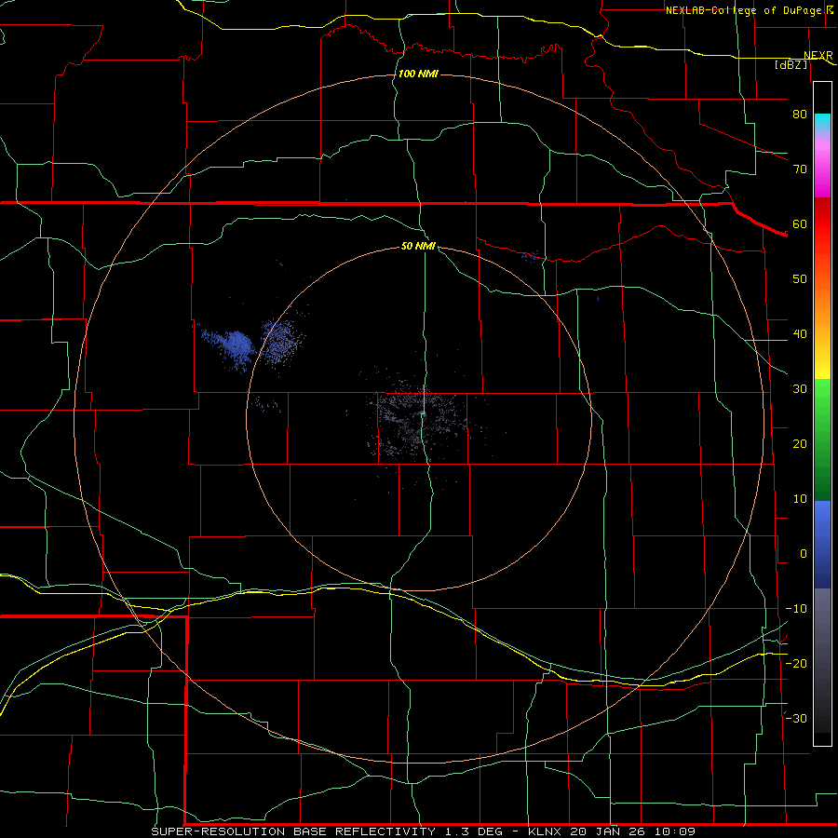Click the 80 value on dBZ scale
838x838 pixels.
tap(800, 115)
